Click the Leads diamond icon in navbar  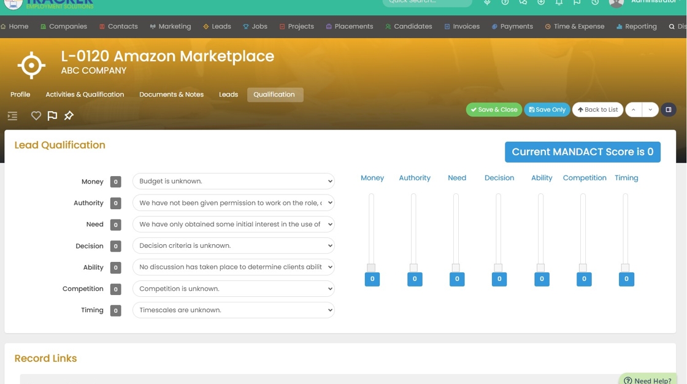206,26
